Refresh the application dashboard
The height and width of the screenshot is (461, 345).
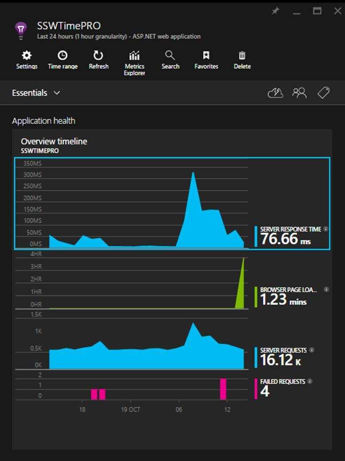pos(98,56)
